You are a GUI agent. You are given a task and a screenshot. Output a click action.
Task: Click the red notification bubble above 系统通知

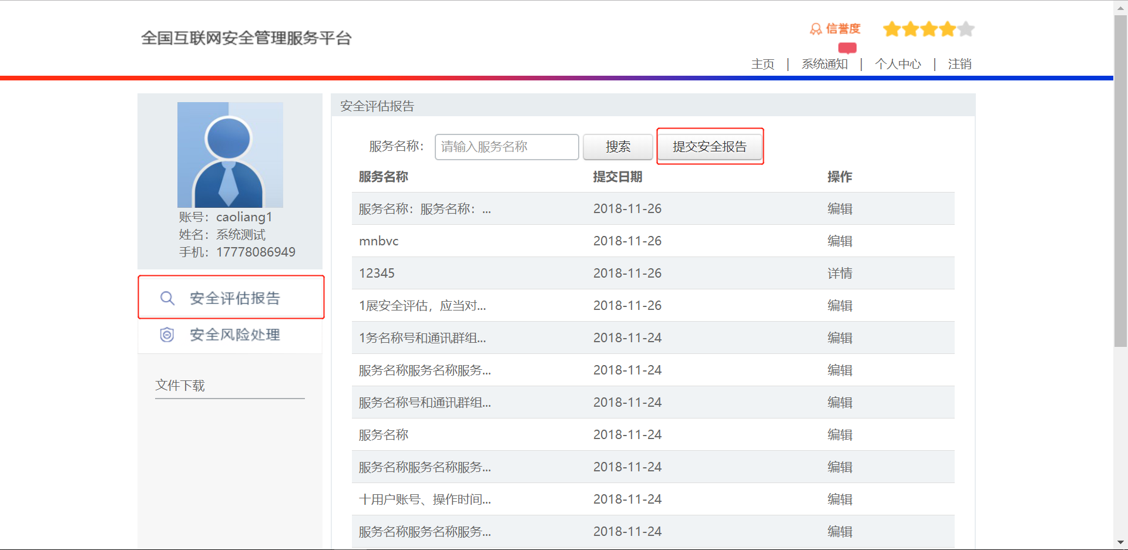[847, 48]
